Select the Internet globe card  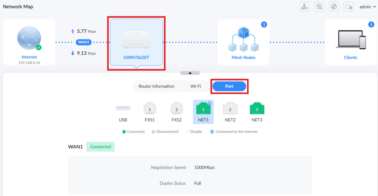coord(29,42)
